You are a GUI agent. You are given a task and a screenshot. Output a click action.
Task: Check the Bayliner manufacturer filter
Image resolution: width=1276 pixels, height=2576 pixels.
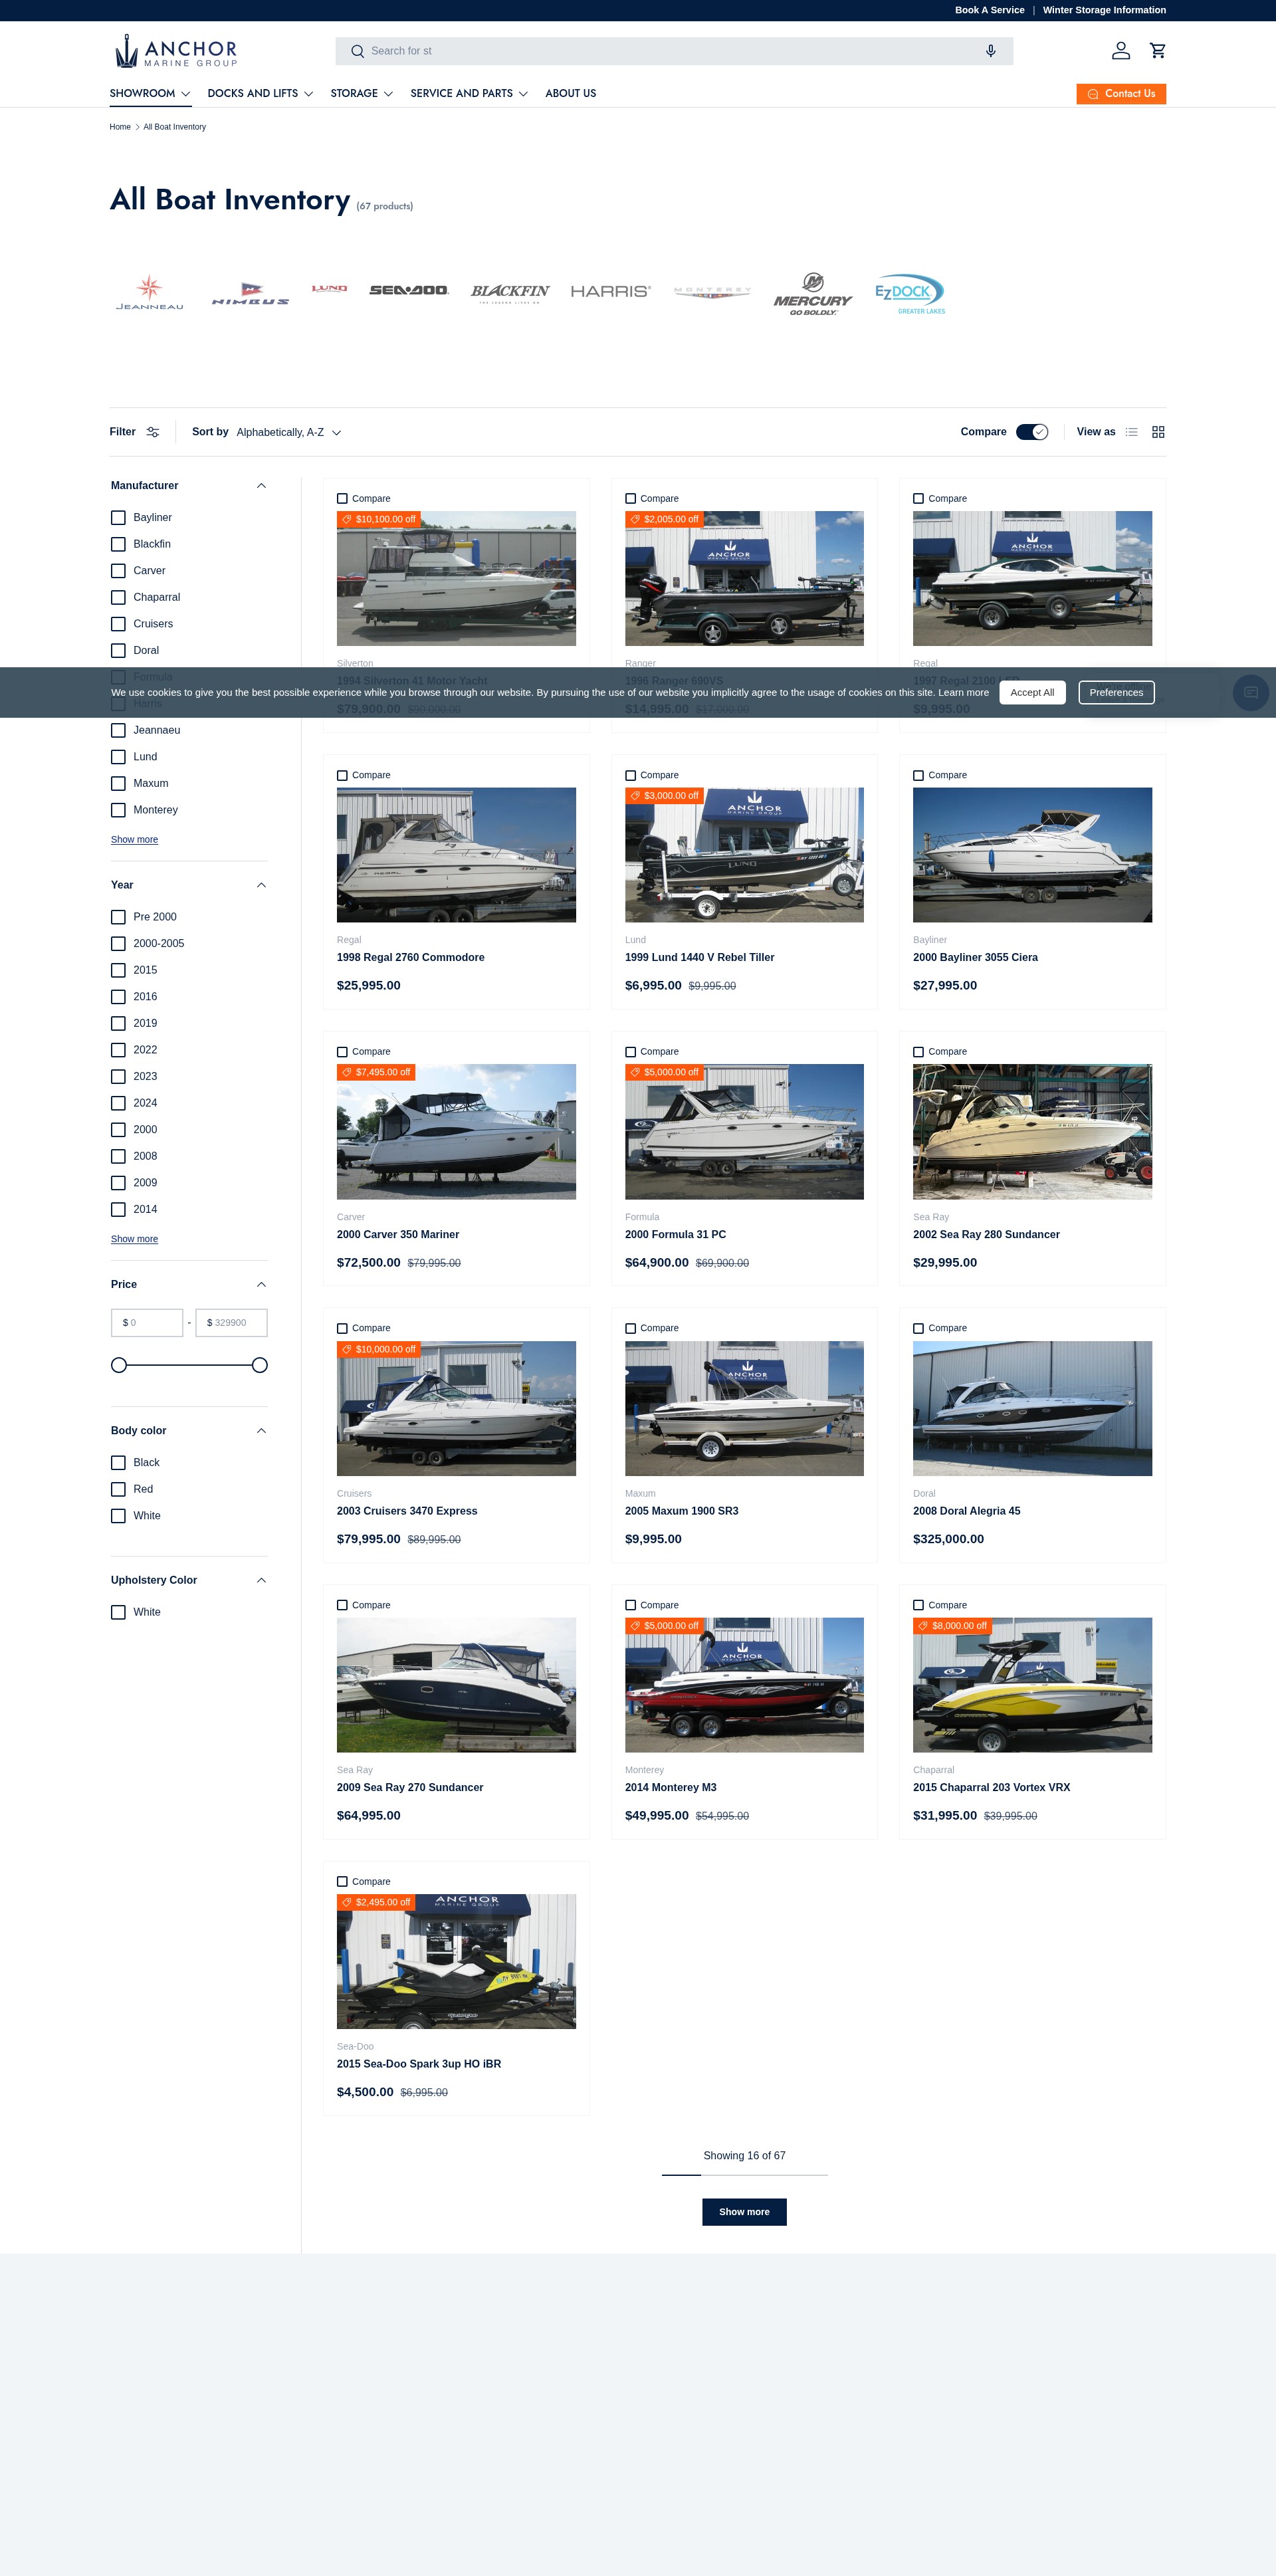pyautogui.click(x=118, y=518)
